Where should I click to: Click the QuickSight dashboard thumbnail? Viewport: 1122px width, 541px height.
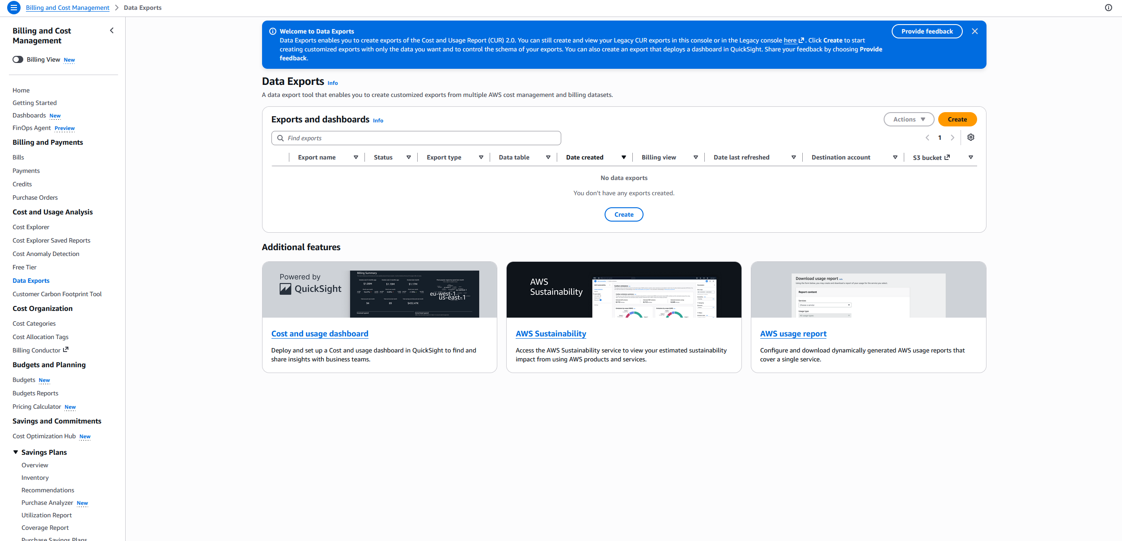380,289
